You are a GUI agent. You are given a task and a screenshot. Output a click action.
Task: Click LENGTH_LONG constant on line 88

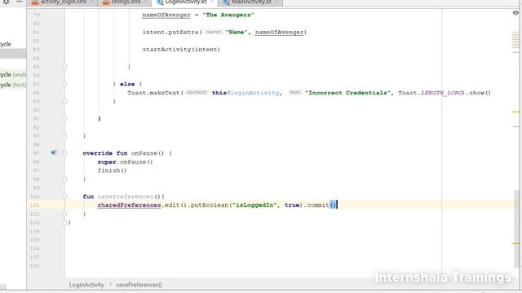tap(441, 93)
